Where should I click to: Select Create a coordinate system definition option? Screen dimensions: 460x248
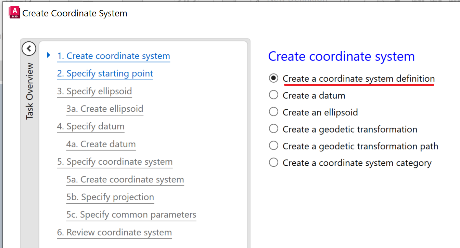[x=273, y=78]
